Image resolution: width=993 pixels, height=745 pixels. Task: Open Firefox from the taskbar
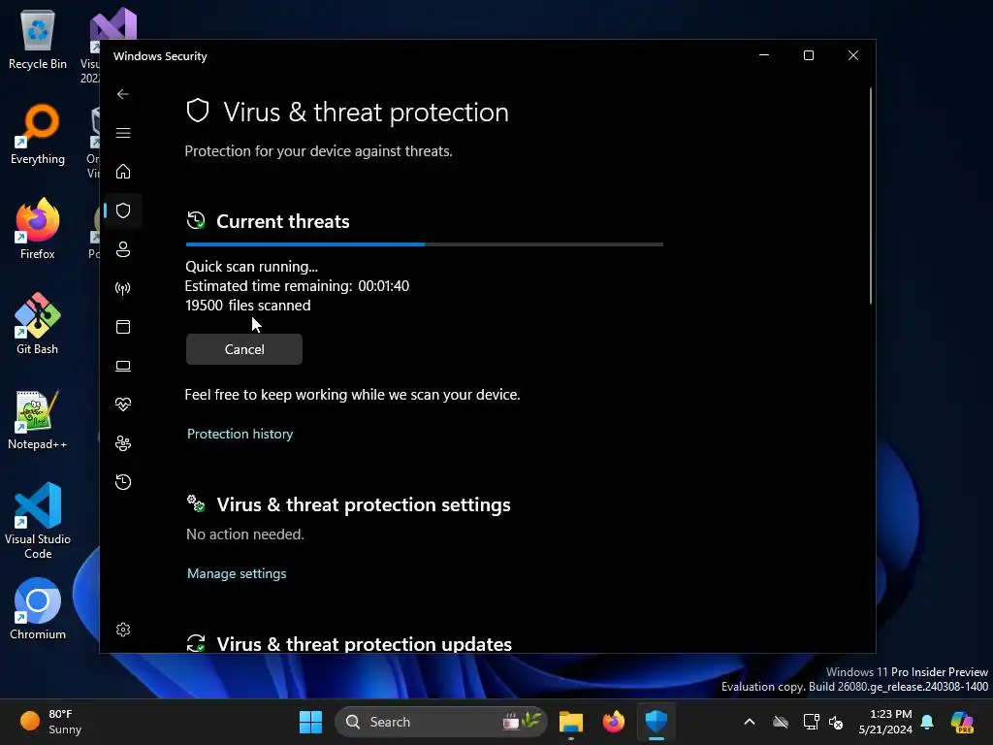(x=613, y=722)
